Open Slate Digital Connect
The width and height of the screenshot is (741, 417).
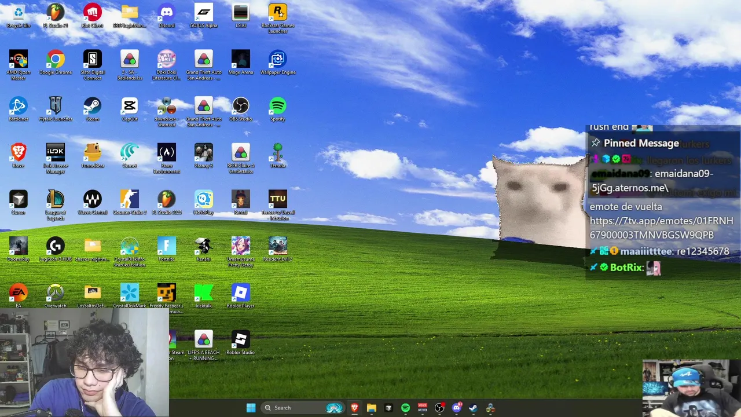pos(93,65)
